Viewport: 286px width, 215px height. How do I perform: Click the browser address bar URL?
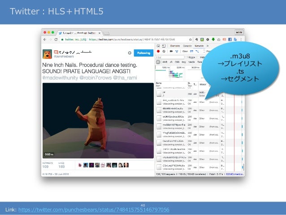(132, 39)
